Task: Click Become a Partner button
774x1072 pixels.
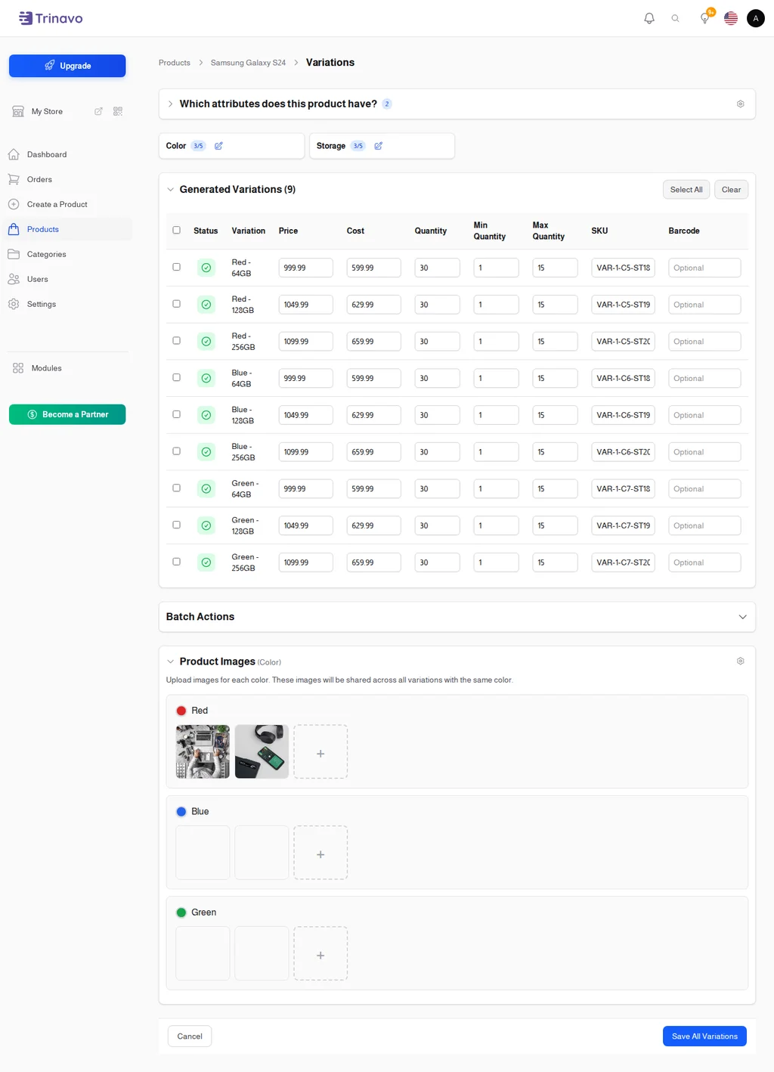Action: click(67, 414)
